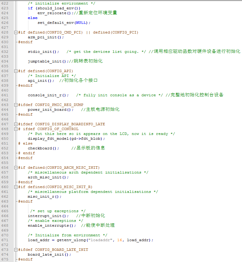Click the #endif on line 630
This screenshot has width=242, height=262.
(25, 42)
